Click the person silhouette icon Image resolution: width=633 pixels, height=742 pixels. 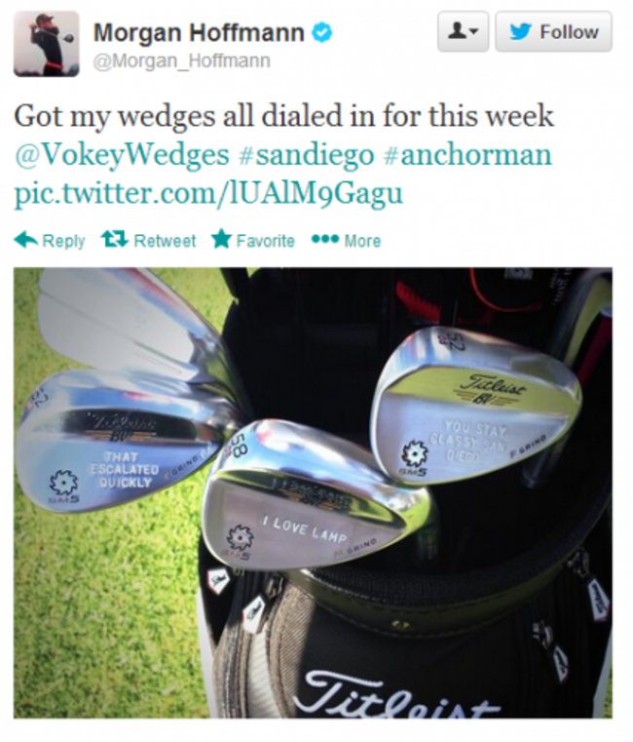coord(457,32)
